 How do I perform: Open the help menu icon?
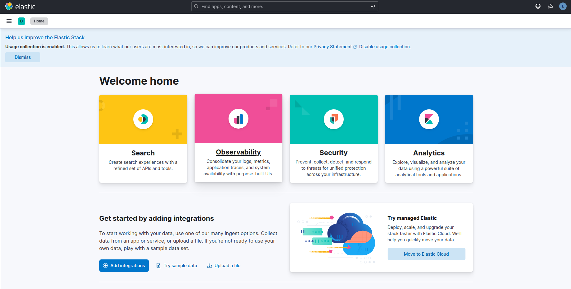[538, 6]
